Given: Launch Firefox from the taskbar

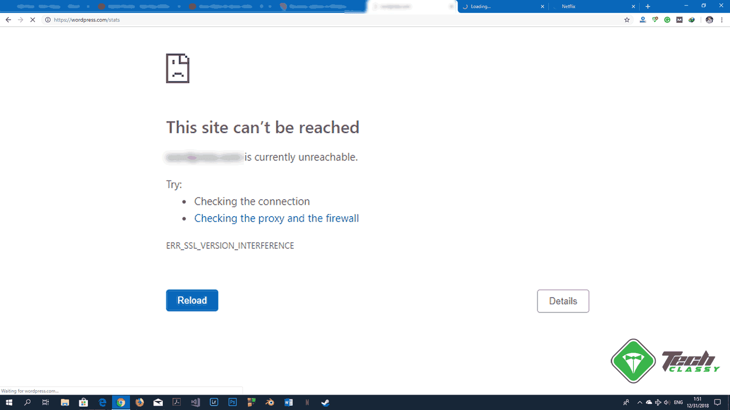Looking at the screenshot, I should [x=139, y=403].
